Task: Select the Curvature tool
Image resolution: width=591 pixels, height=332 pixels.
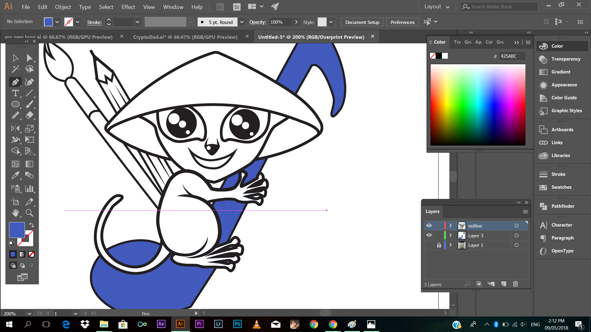Action: click(x=30, y=82)
